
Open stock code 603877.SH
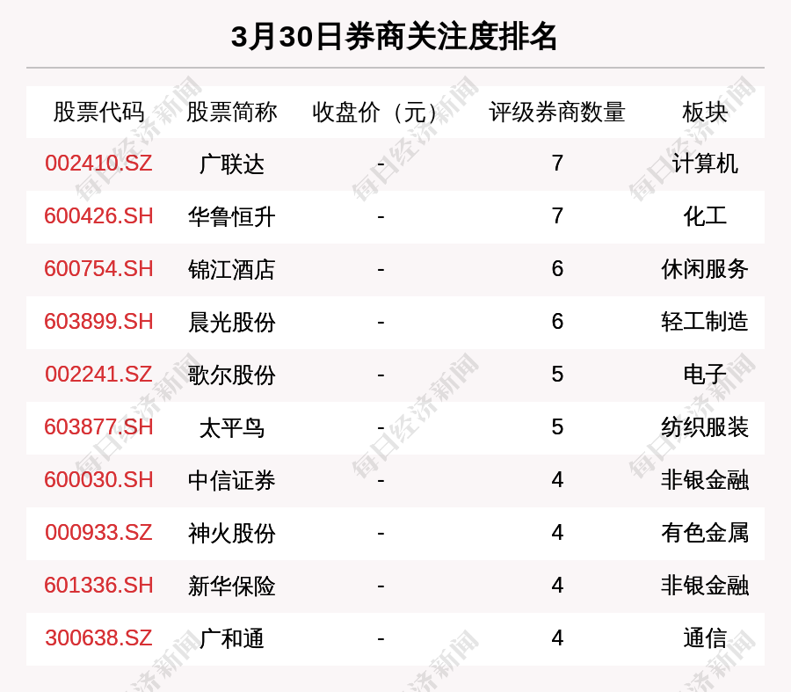[98, 427]
